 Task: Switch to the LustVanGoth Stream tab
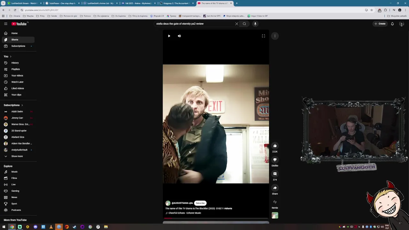24,3
